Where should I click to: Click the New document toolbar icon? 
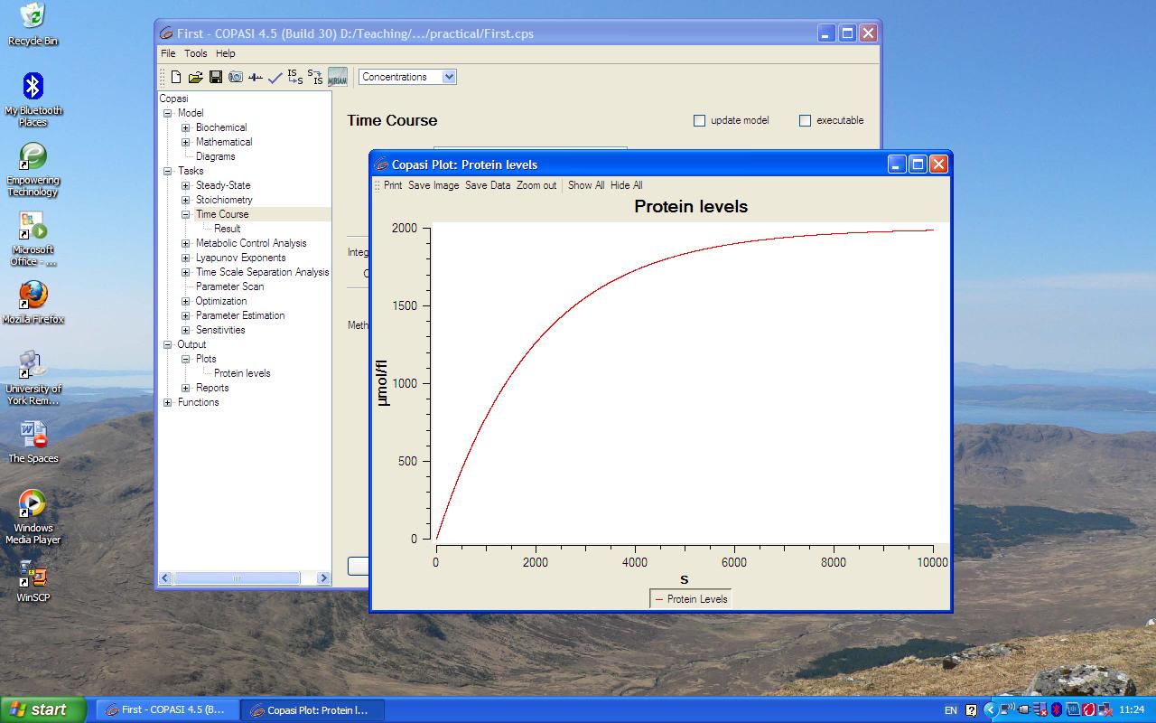176,78
